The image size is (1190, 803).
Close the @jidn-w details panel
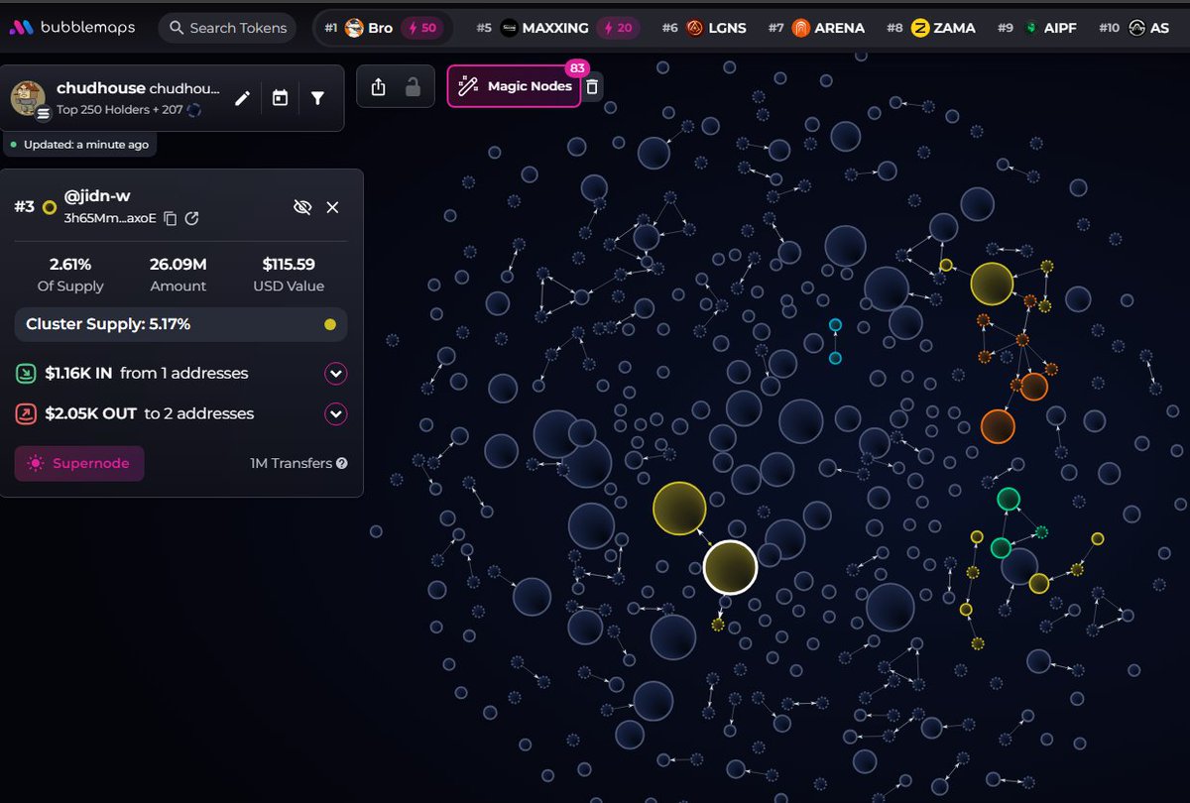click(x=333, y=207)
